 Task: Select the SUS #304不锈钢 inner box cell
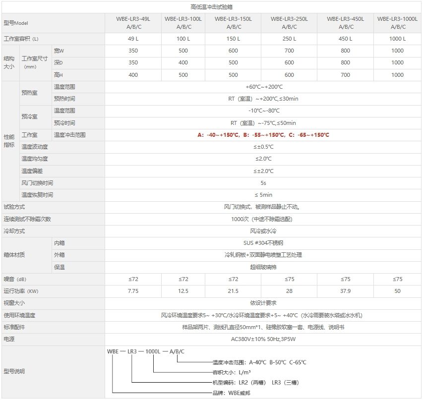pyautogui.click(x=263, y=243)
